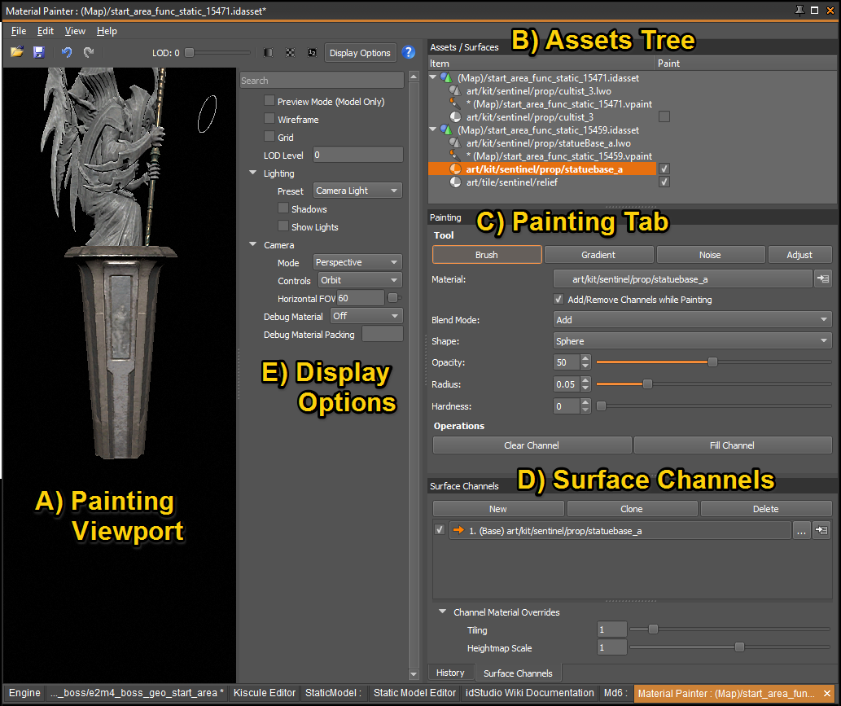The image size is (841, 706).
Task: Collapse Channel Material Overrides section
Action: click(x=443, y=611)
